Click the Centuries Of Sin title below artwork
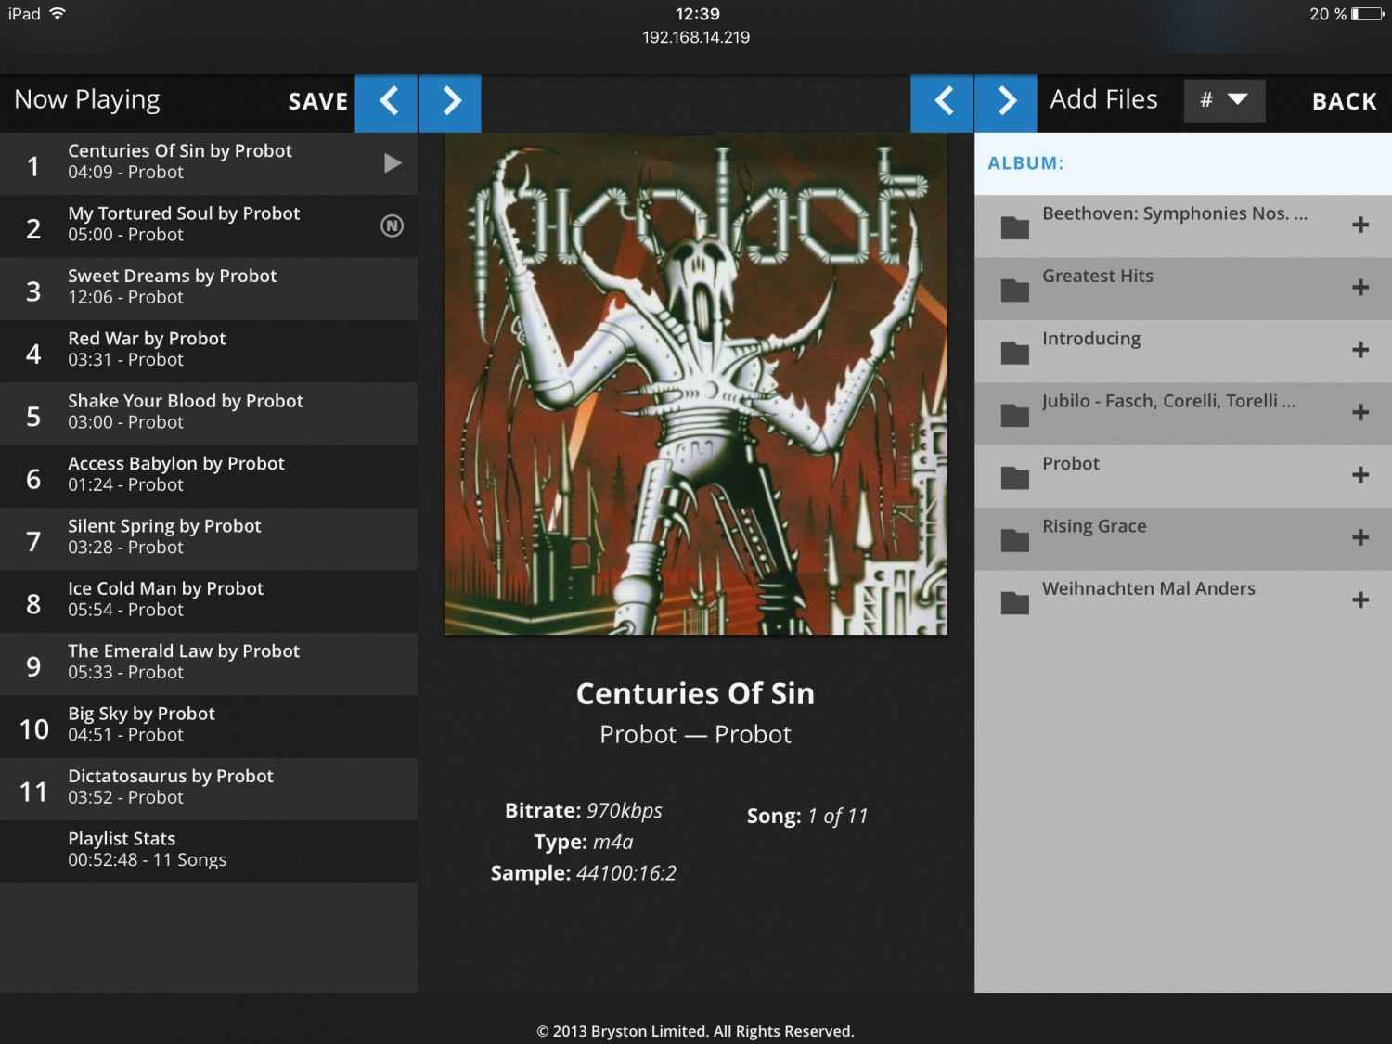The image size is (1392, 1044). pyautogui.click(x=695, y=693)
